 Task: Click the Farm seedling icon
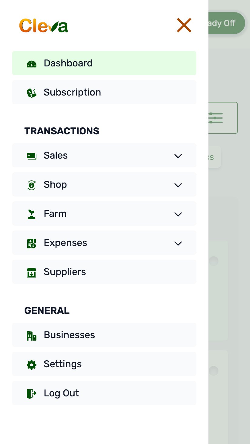[32, 214]
